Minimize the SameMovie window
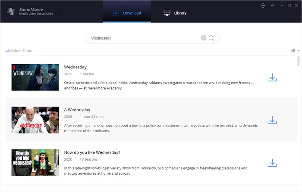The height and width of the screenshot is (192, 302). click(281, 6)
